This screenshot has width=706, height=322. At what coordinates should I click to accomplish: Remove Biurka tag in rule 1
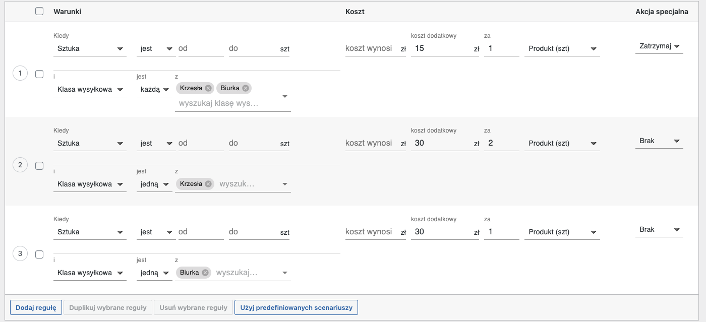pos(245,88)
